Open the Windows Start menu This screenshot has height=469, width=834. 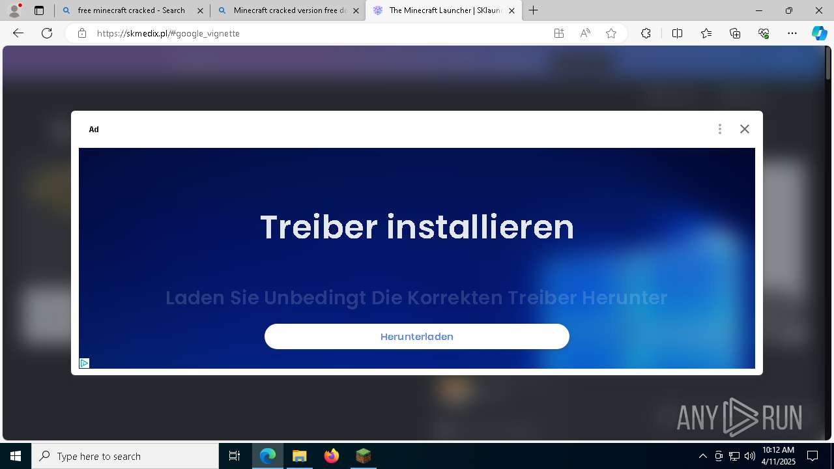point(16,456)
